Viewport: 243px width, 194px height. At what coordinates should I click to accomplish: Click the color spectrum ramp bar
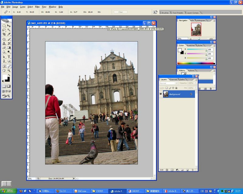[x=196, y=63]
